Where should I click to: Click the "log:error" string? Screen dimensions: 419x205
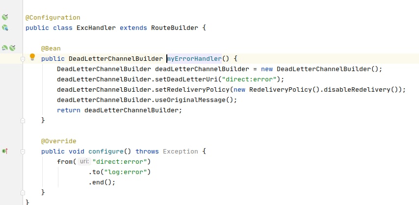click(x=126, y=172)
